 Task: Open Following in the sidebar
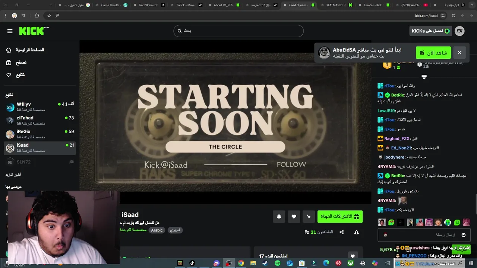[16, 75]
